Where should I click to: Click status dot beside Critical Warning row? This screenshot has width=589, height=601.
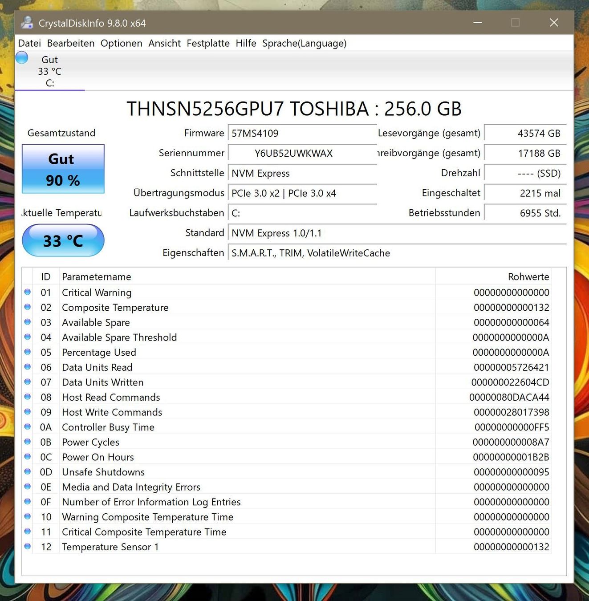(28, 292)
